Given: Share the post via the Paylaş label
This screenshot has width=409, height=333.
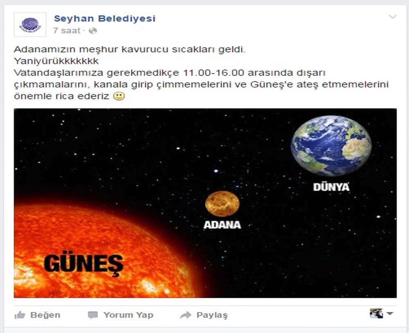Looking at the screenshot, I should (x=212, y=315).
